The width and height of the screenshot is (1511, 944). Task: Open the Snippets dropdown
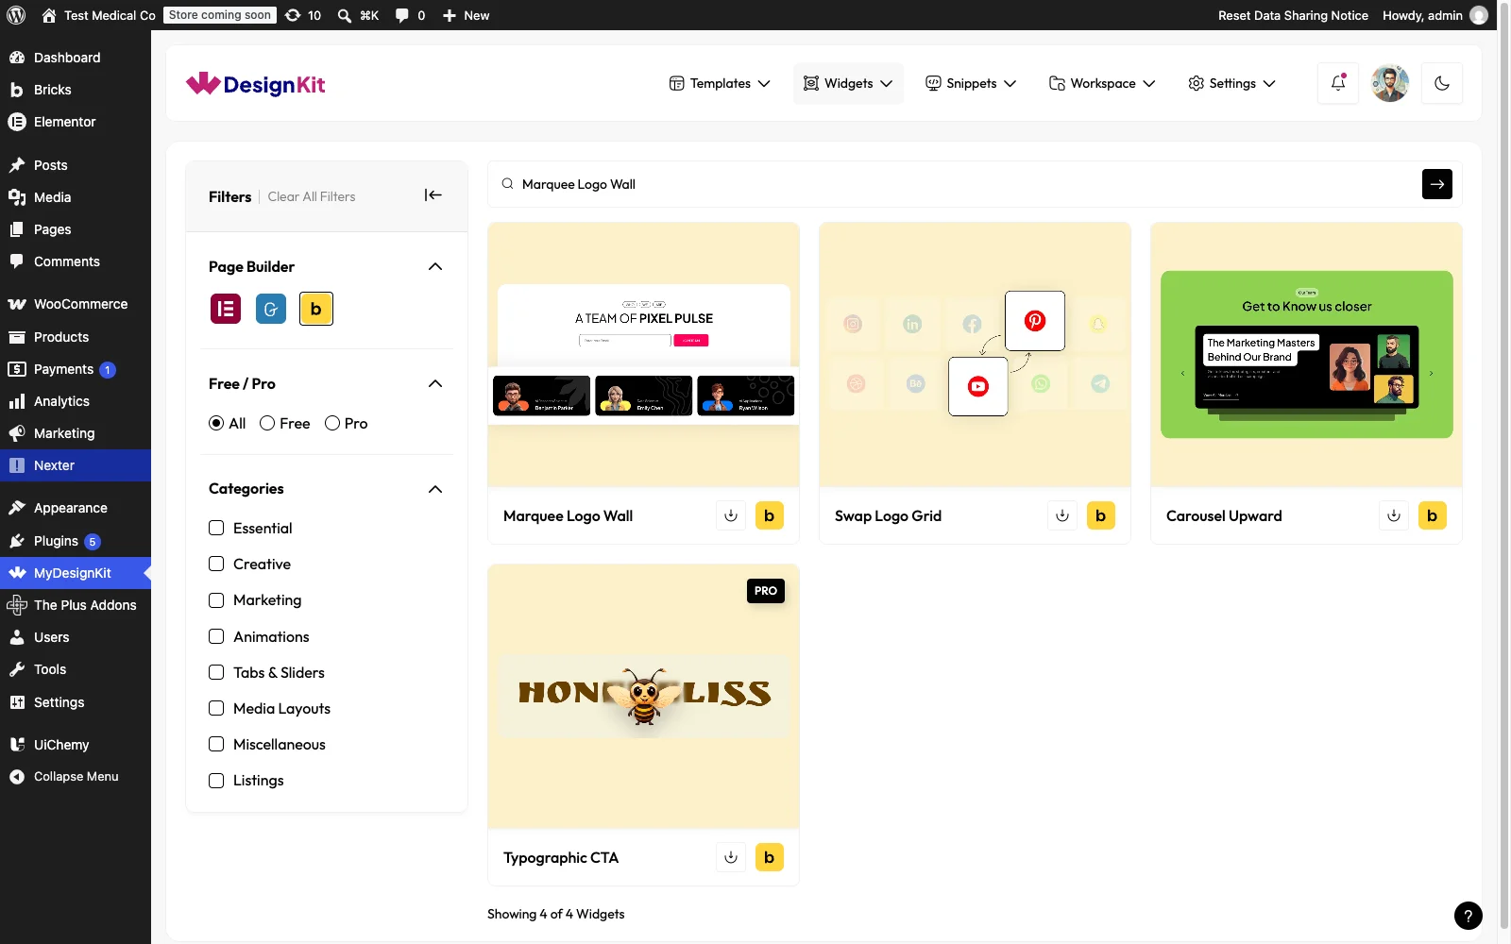(x=971, y=83)
